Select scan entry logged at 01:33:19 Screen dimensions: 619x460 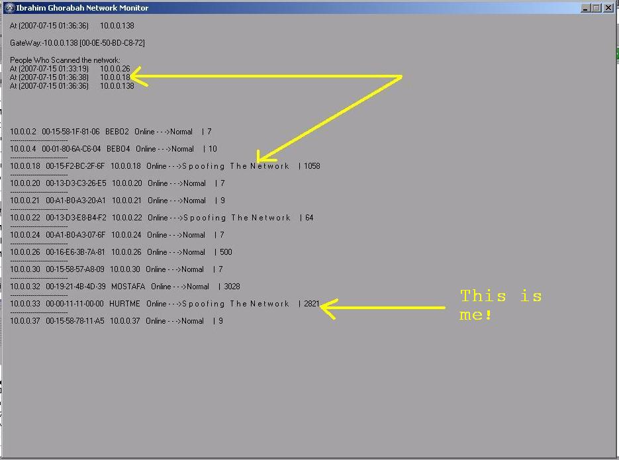pos(70,69)
